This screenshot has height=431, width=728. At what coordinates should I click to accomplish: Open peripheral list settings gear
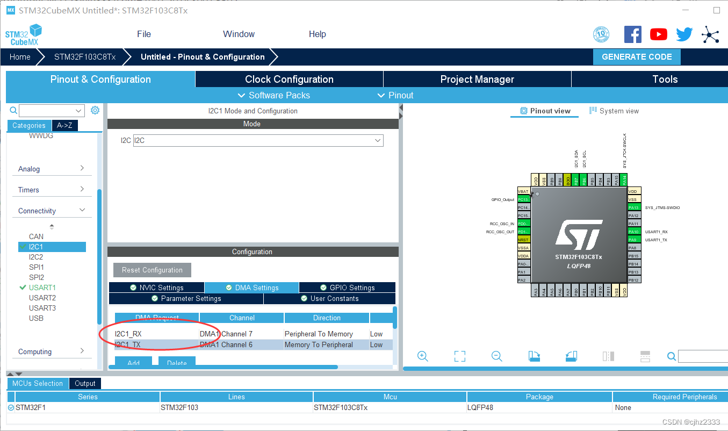(95, 110)
